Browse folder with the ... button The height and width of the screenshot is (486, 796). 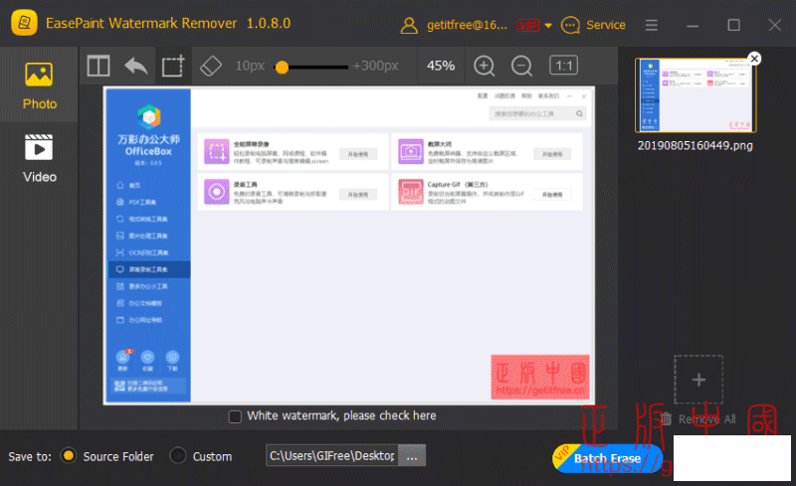click(412, 455)
